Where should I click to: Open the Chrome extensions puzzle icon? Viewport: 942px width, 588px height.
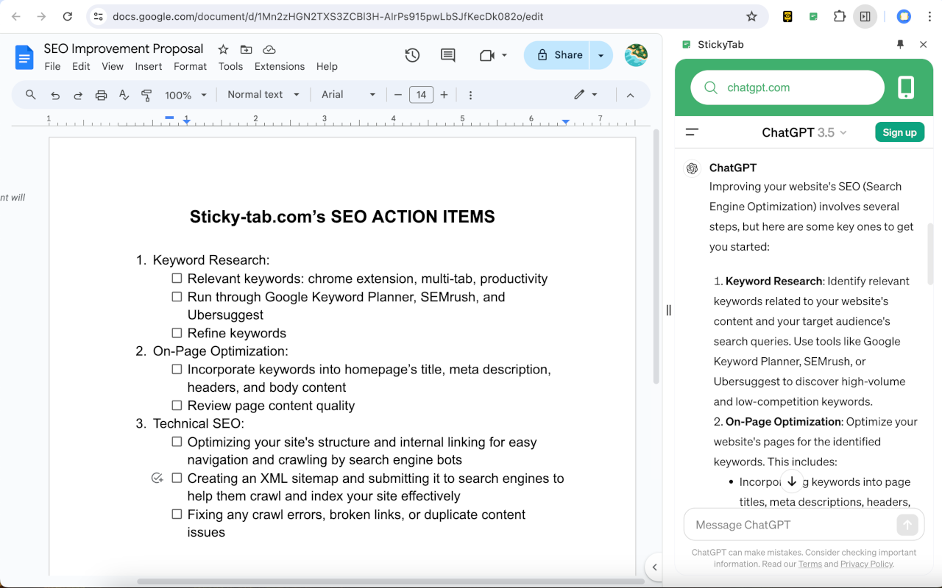839,16
